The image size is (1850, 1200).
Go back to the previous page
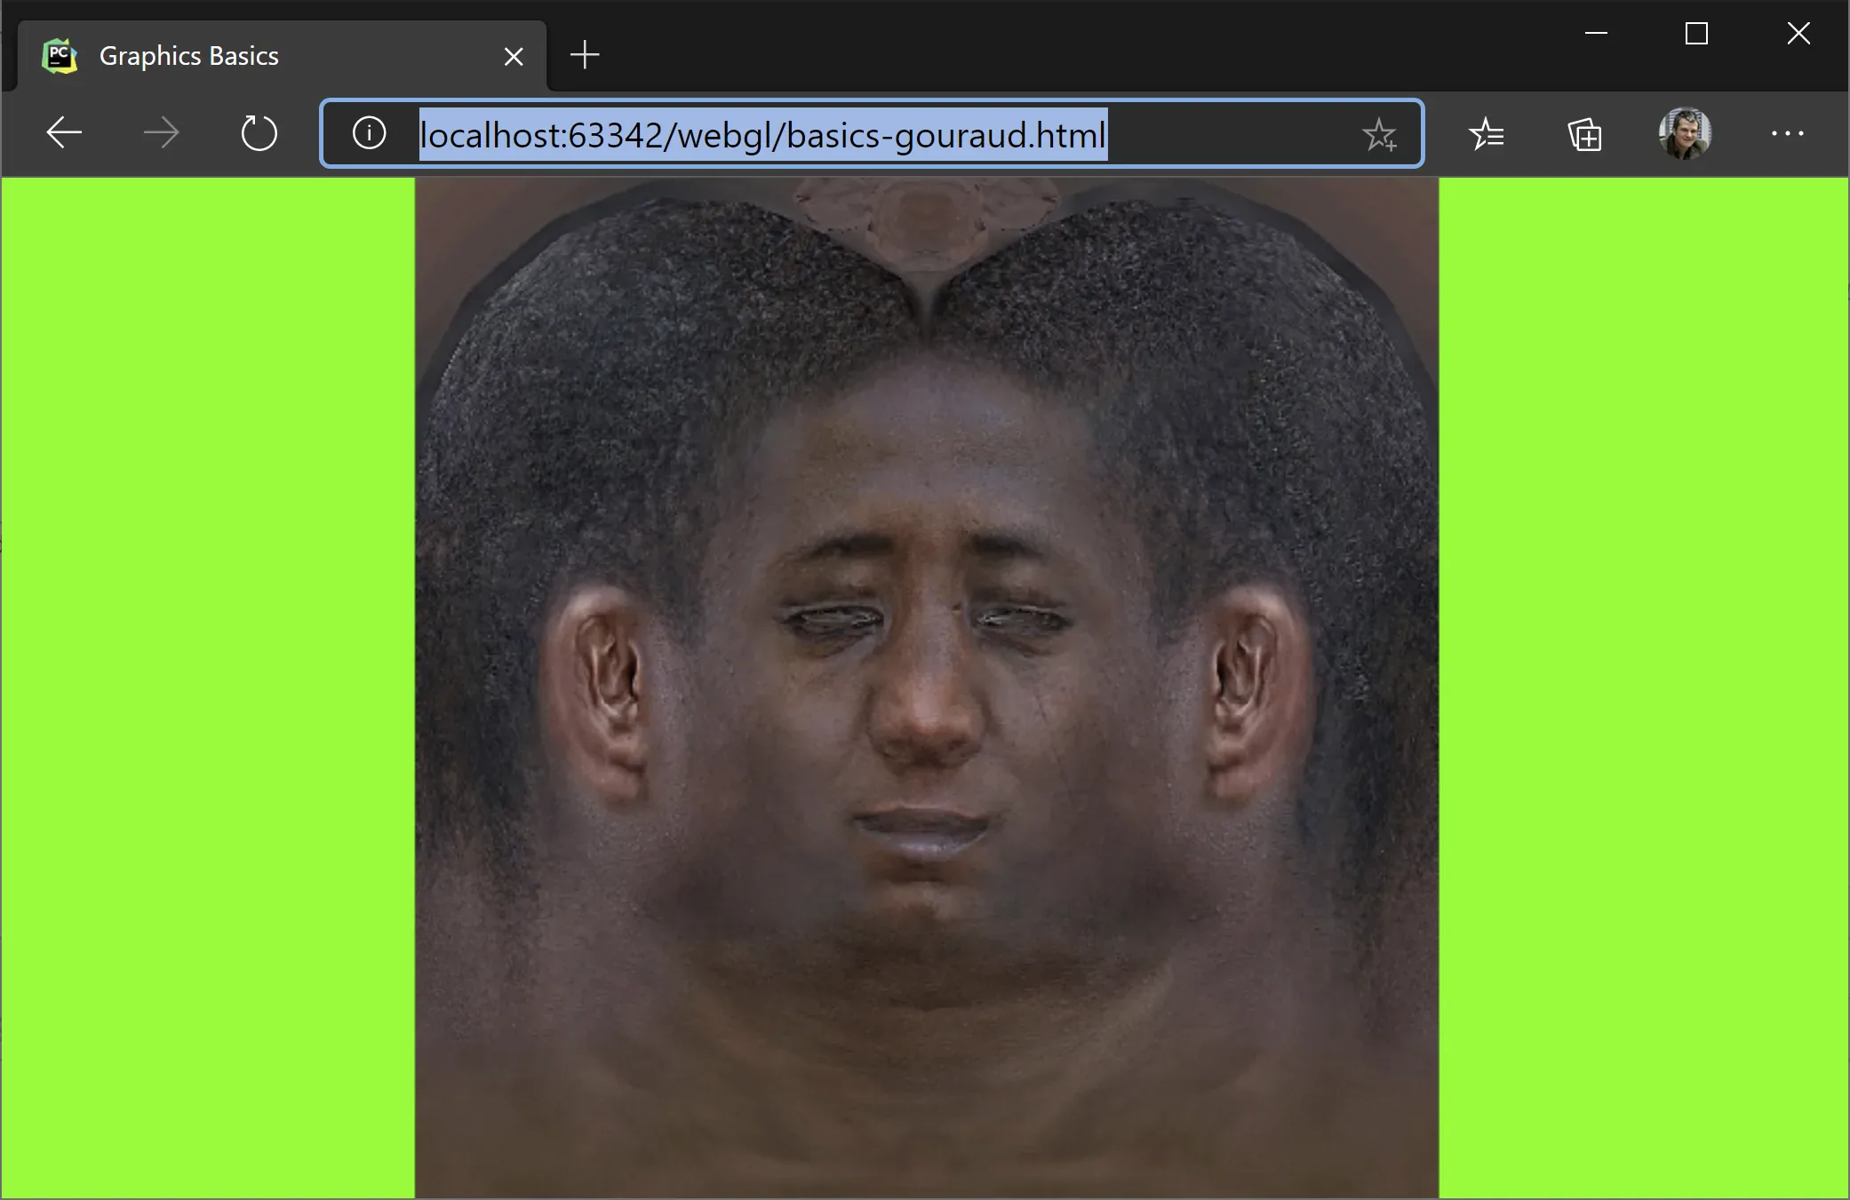64,133
